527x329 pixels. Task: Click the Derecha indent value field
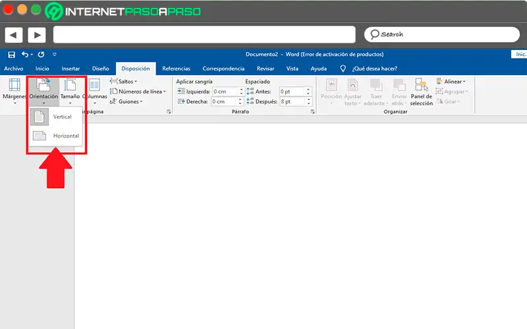tap(225, 101)
